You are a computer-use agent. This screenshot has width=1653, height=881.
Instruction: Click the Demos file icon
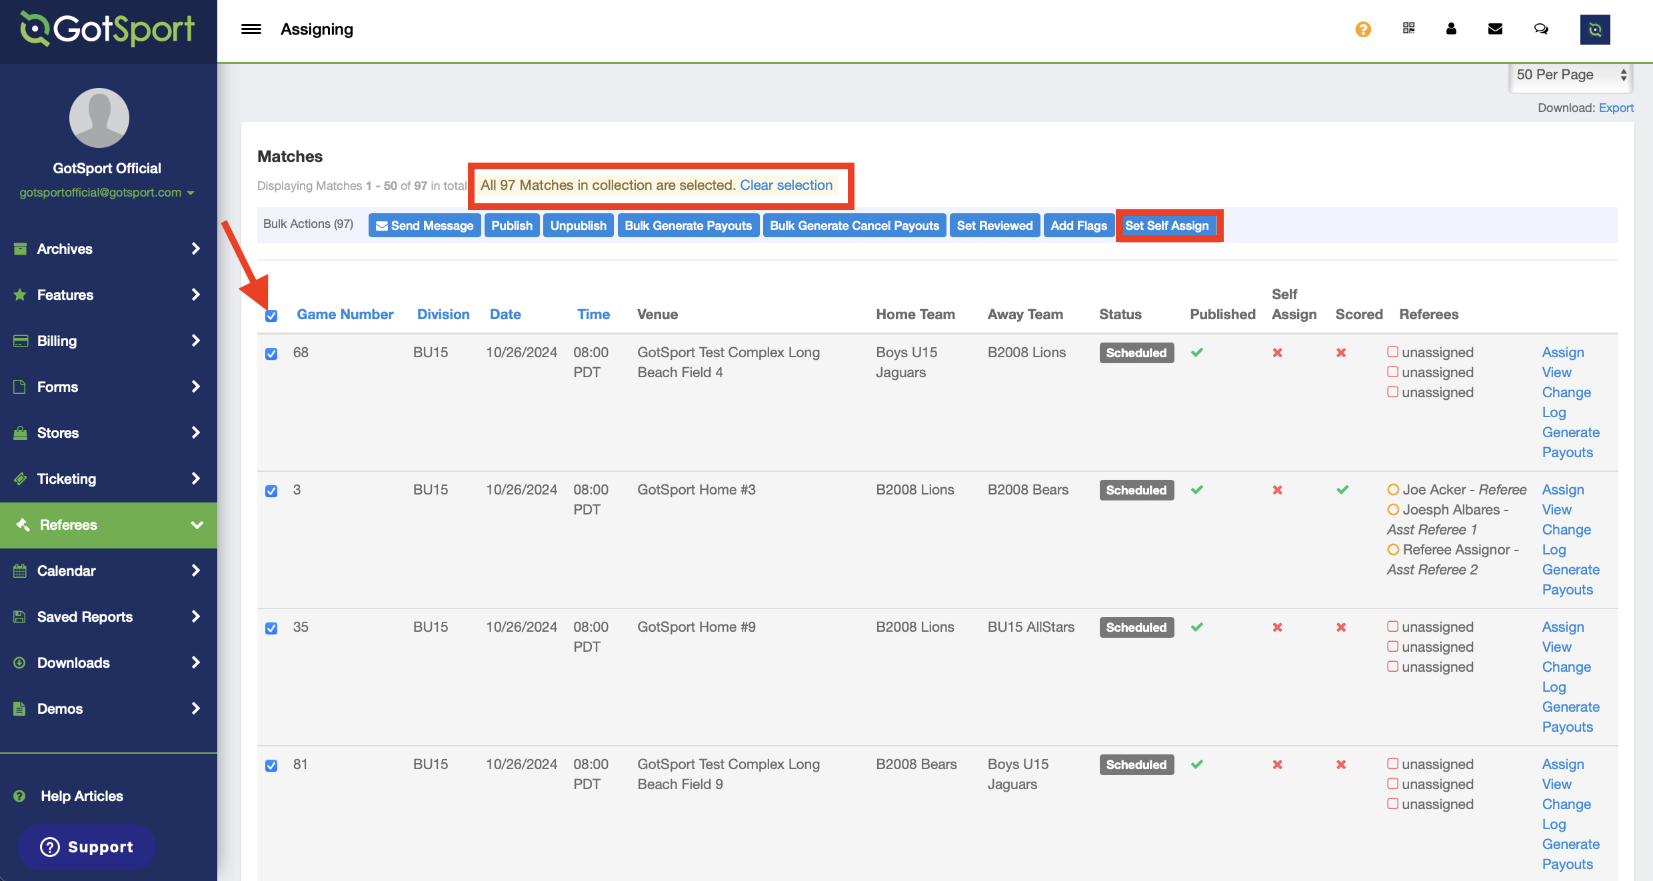[19, 708]
